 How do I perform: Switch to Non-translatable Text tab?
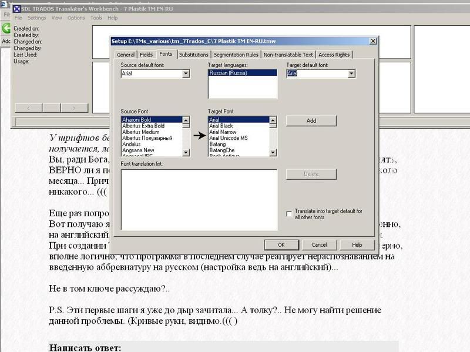click(x=288, y=55)
